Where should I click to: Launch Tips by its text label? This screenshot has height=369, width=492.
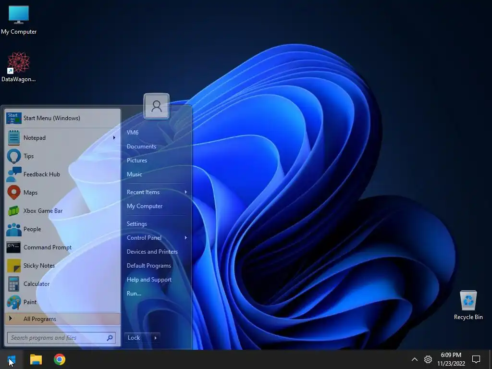[28, 156]
